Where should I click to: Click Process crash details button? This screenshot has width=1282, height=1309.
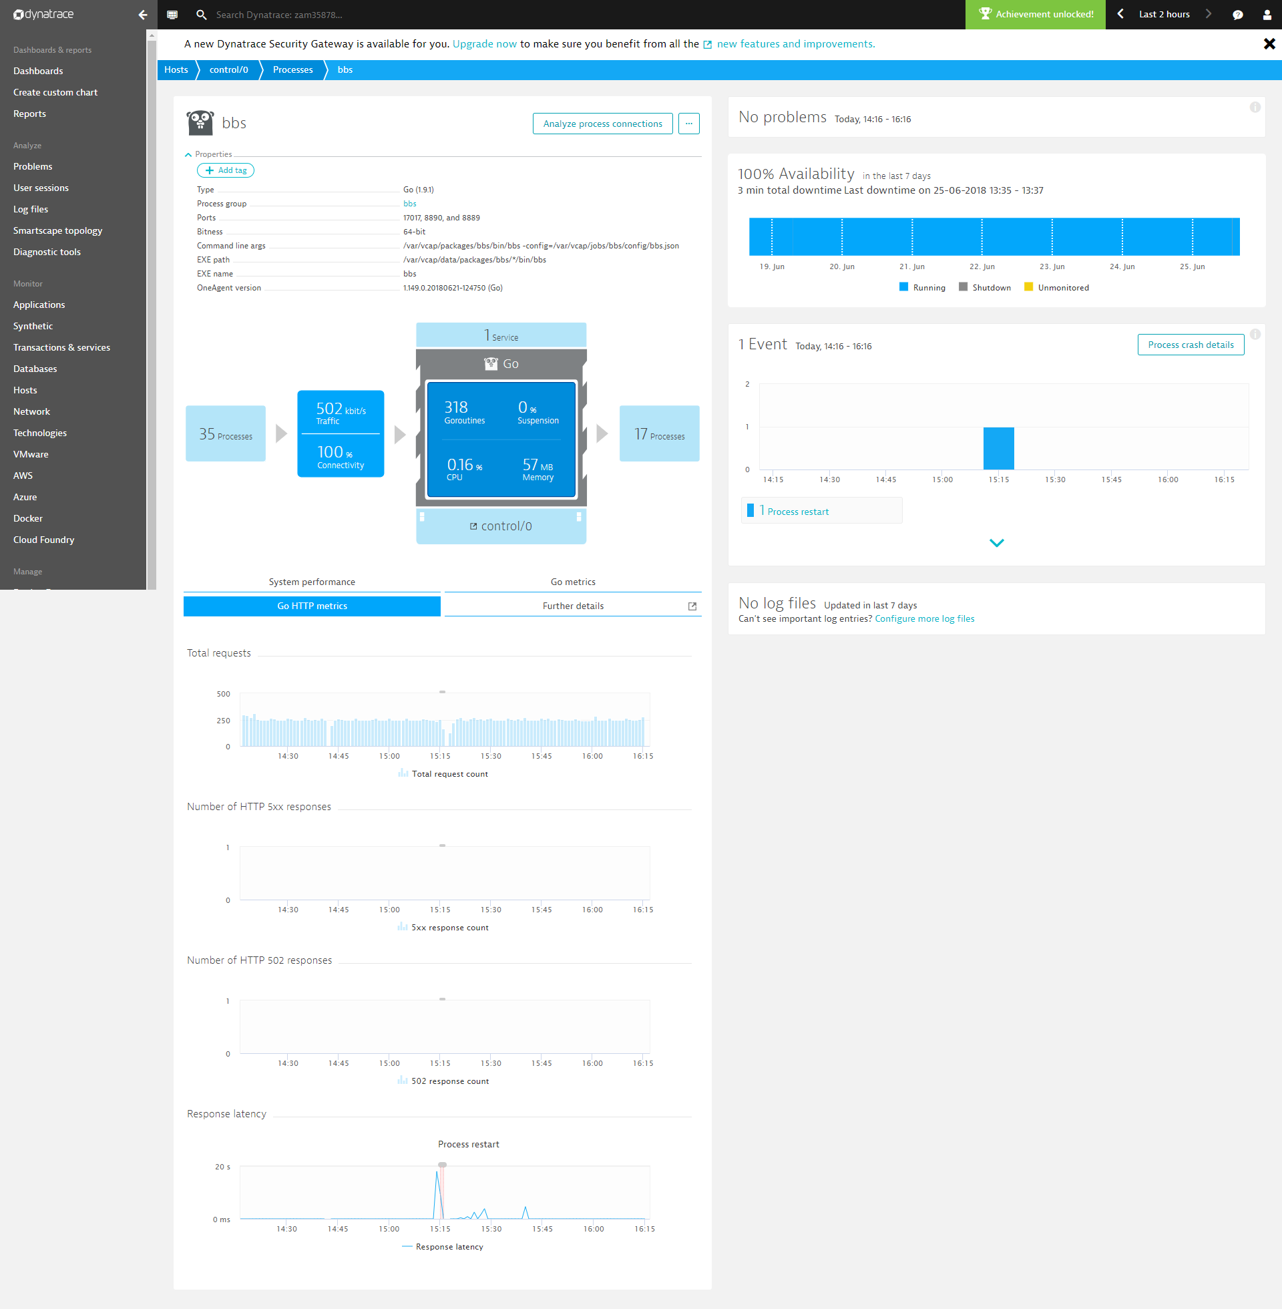1191,345
